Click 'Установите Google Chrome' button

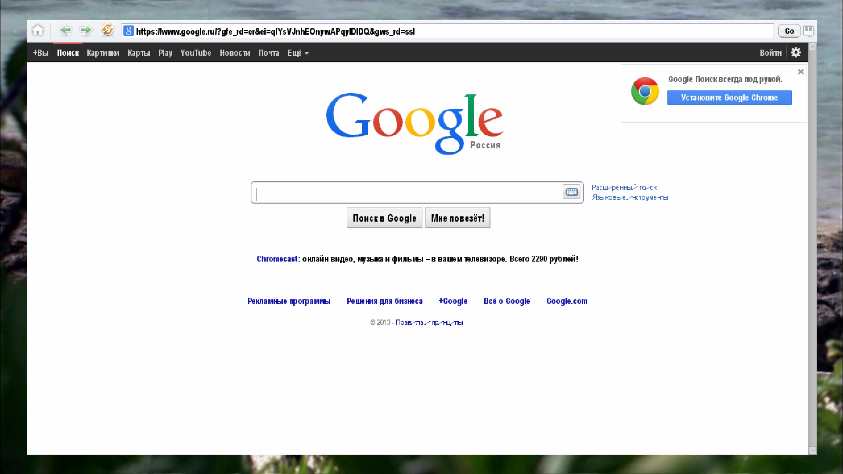730,98
